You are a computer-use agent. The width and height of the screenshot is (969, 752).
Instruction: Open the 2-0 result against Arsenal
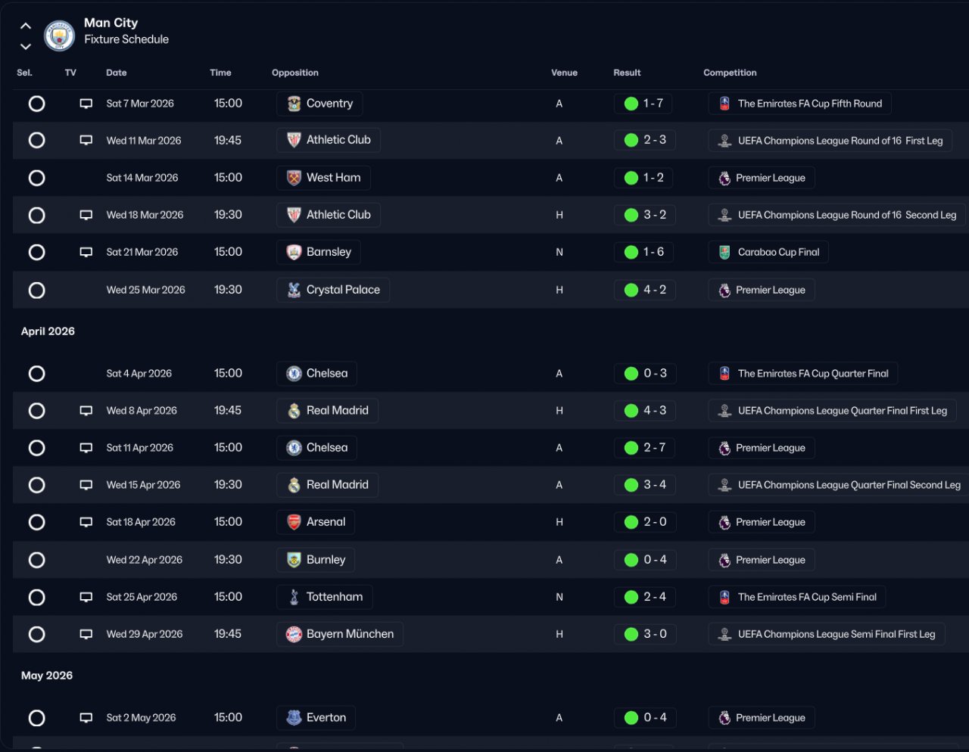coord(644,522)
